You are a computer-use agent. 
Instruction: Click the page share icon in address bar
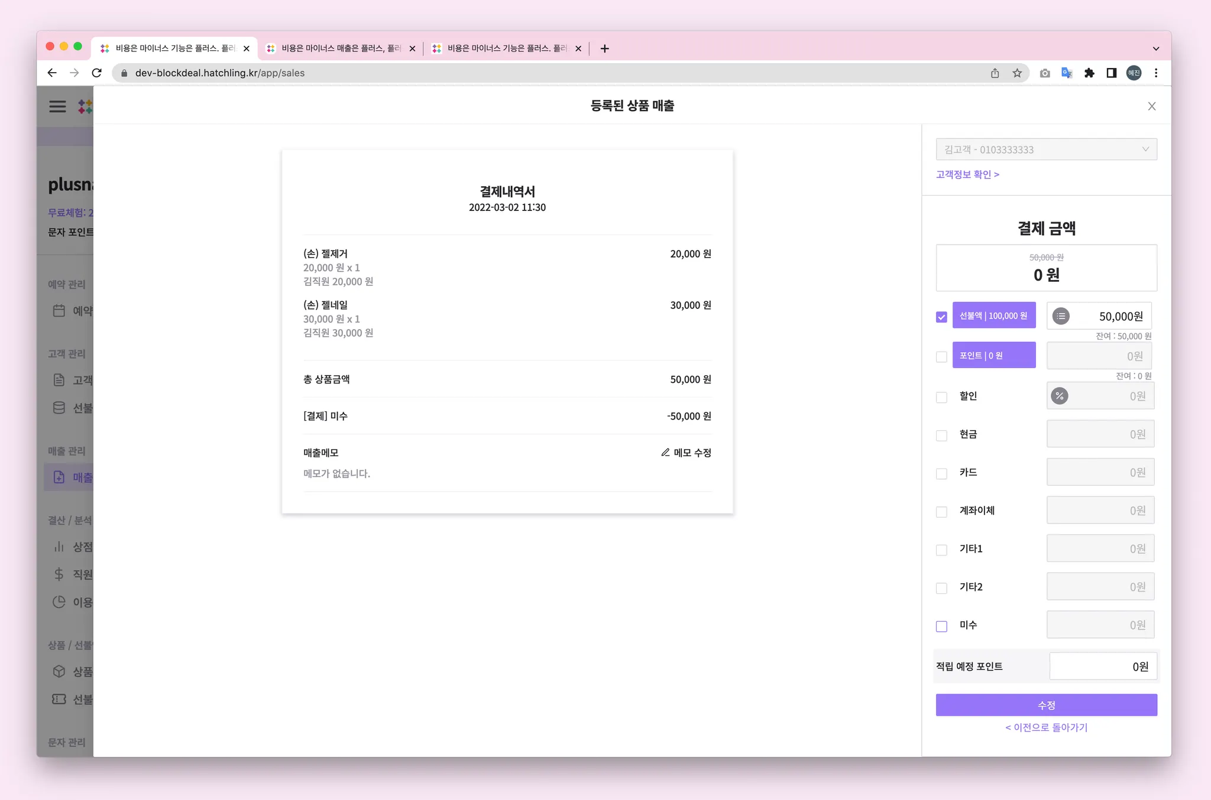pyautogui.click(x=995, y=73)
